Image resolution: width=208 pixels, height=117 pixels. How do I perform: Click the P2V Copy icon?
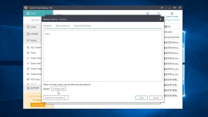click(x=28, y=79)
